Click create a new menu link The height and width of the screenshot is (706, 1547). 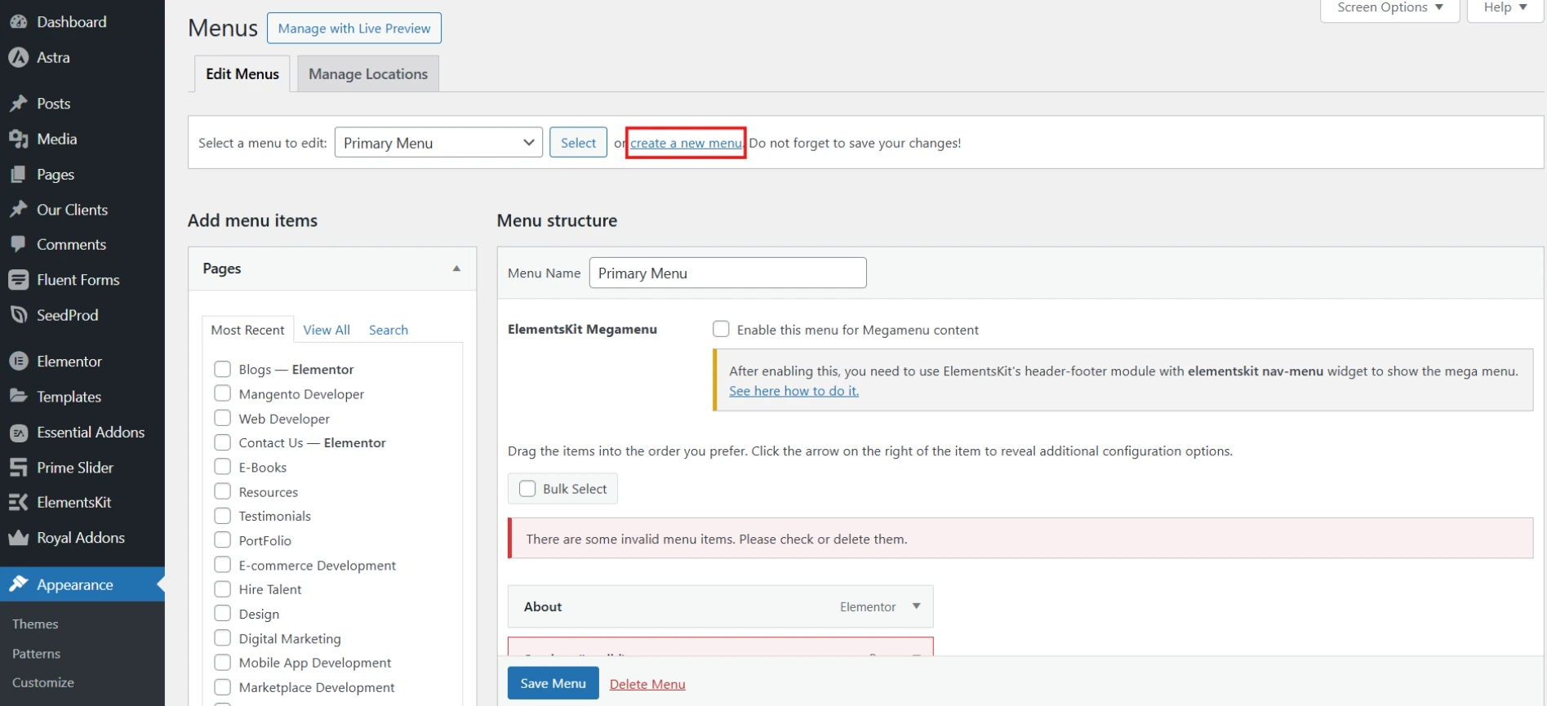point(686,143)
